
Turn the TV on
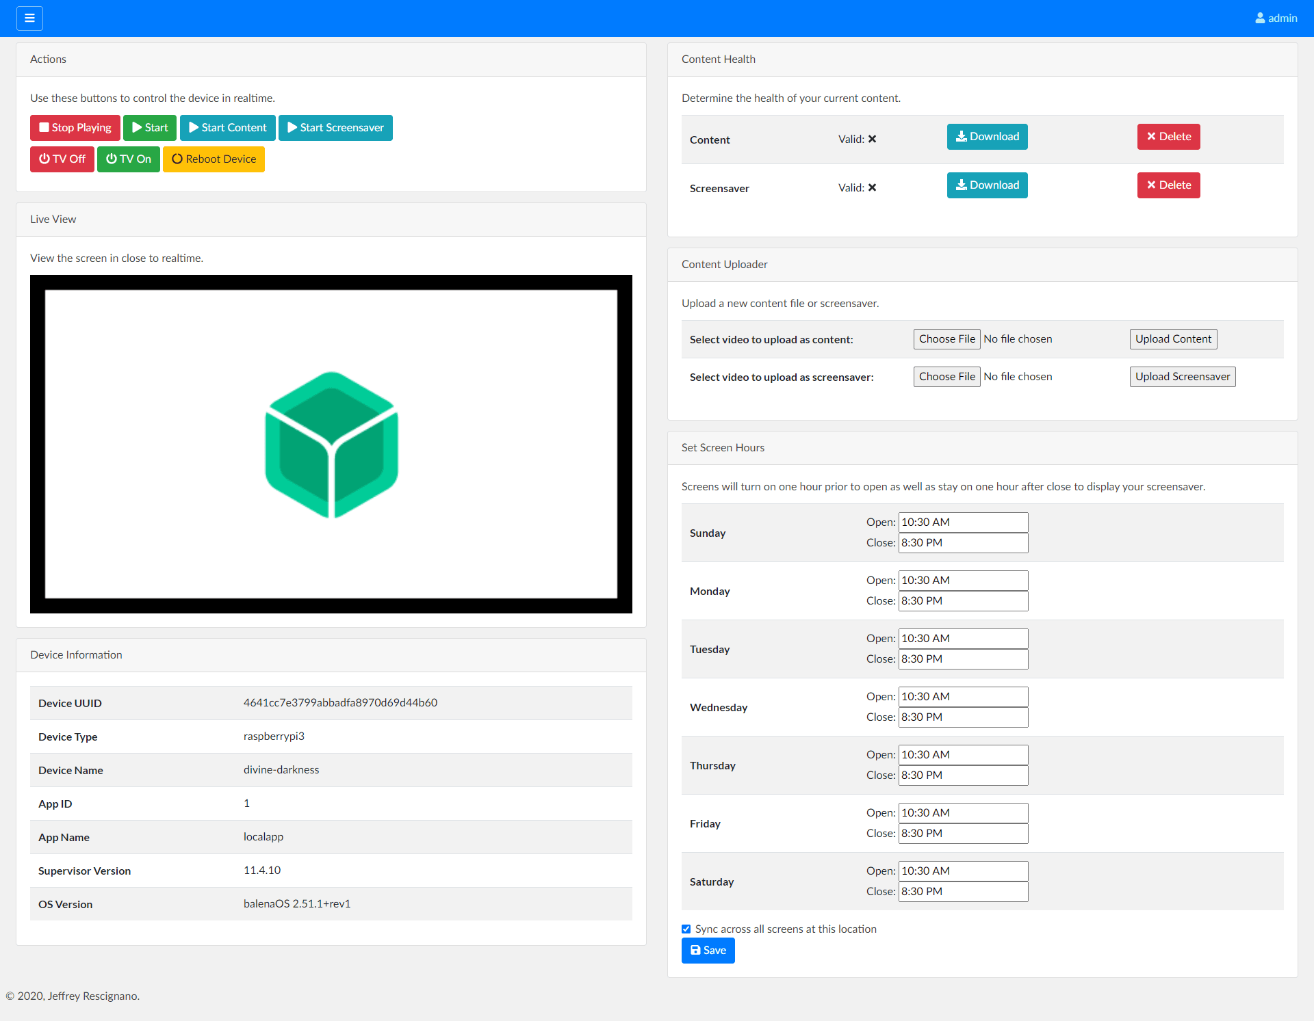[129, 159]
